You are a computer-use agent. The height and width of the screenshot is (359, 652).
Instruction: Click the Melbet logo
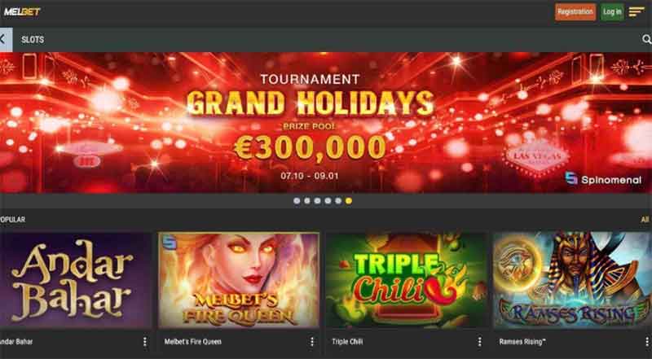[x=22, y=11]
